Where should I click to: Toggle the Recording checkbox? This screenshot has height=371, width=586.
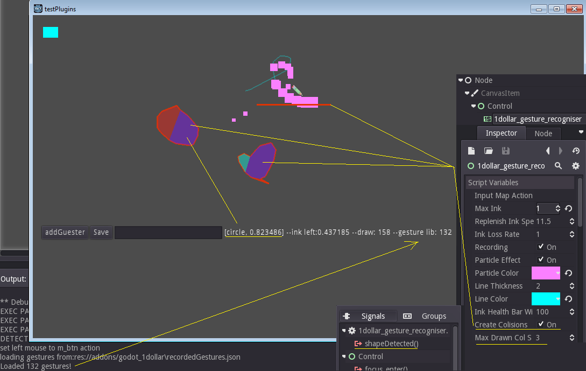[540, 247]
